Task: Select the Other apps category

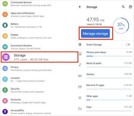Action: tap(105, 98)
